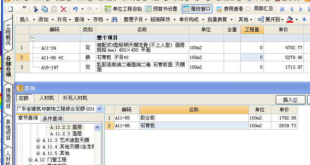Viewport: 310px width, 165px height.
Task: Switch to 分部分项 side tab
Action: click(8, 66)
